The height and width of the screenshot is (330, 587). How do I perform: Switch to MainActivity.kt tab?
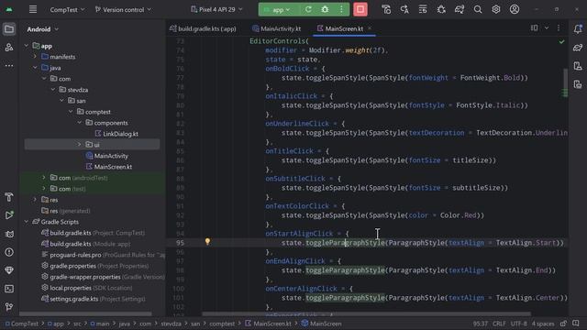pos(277,28)
